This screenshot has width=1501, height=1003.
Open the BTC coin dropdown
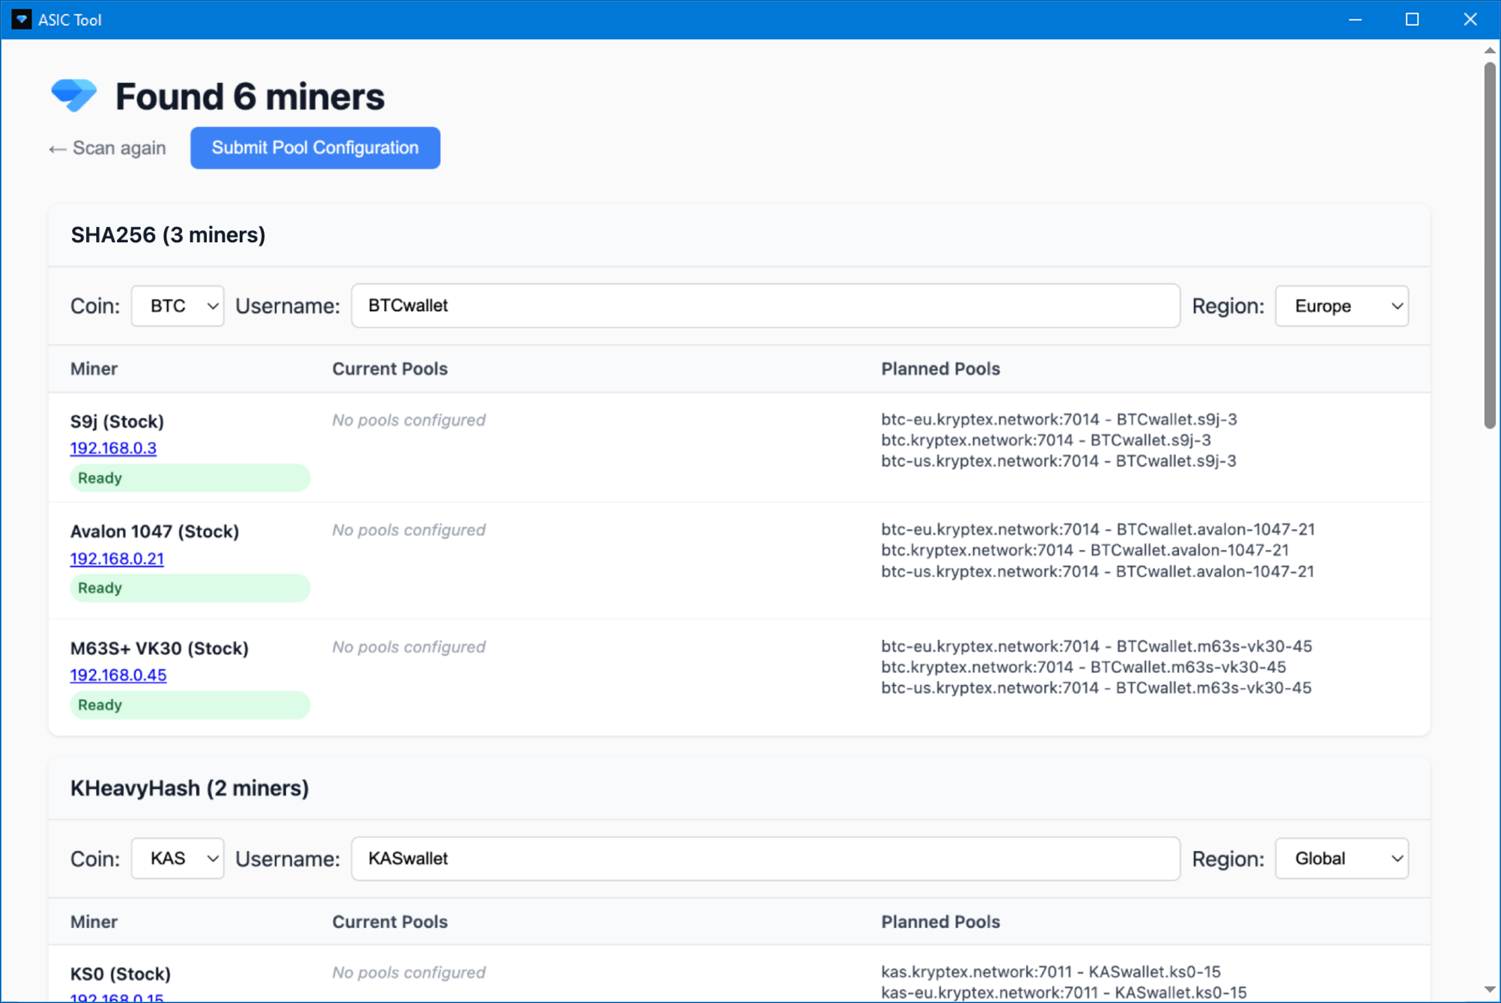[x=177, y=305]
